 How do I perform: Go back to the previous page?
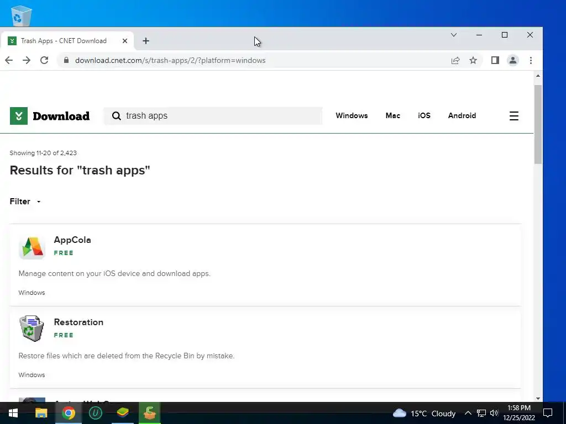pos(9,60)
